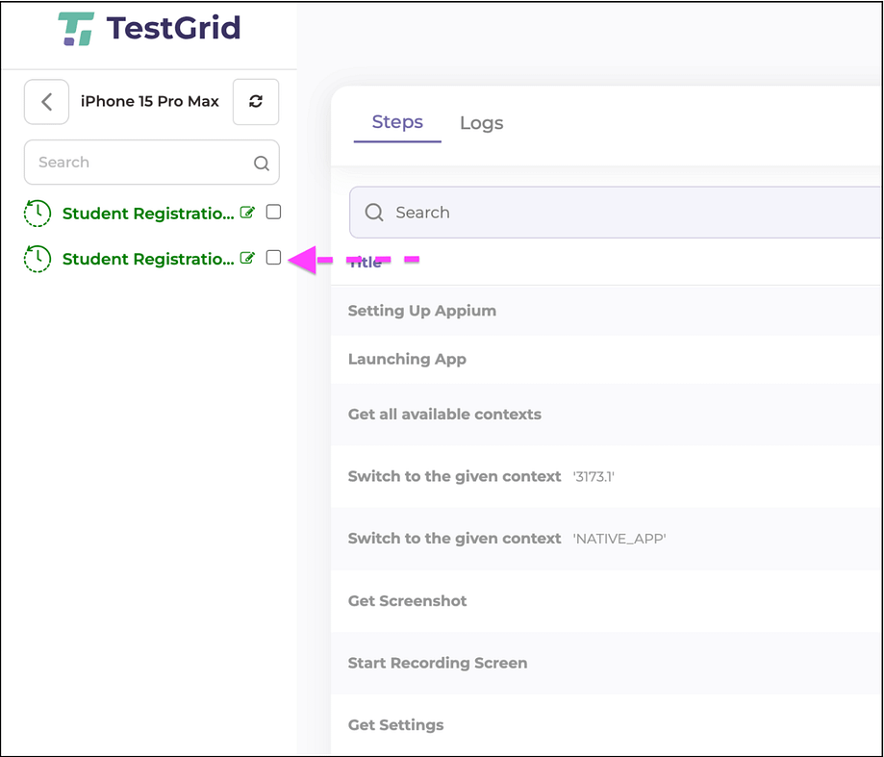Image resolution: width=884 pixels, height=757 pixels.
Task: Go back using the left chevron button
Action: 47,101
